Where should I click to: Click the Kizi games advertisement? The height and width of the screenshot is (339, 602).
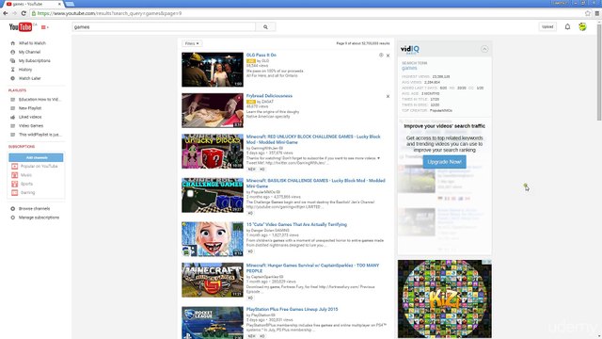click(445, 299)
